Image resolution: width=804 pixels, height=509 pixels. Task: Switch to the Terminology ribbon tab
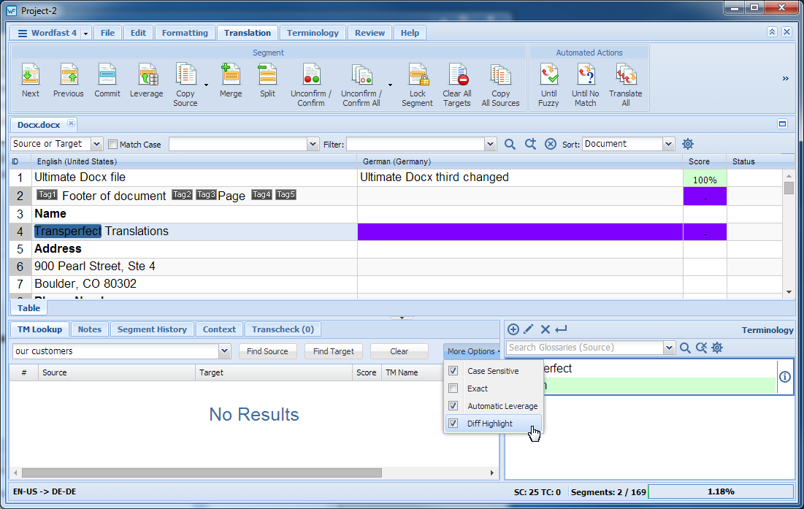pos(313,33)
